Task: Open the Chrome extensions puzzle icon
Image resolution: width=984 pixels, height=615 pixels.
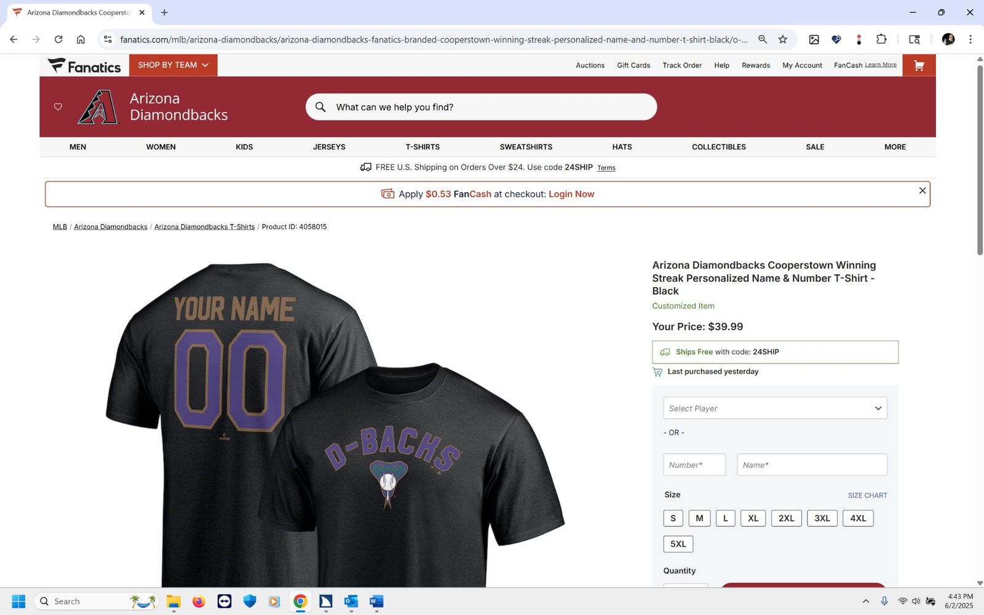Action: click(x=881, y=39)
